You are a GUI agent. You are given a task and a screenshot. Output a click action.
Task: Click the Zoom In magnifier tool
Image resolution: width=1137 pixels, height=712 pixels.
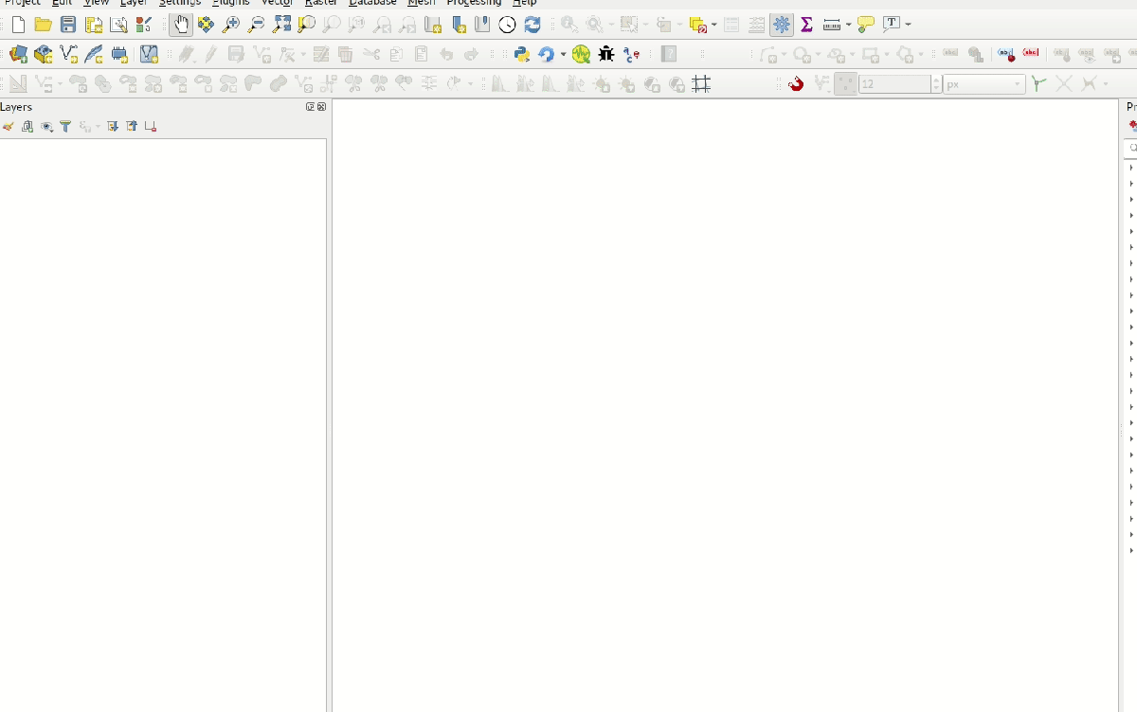[231, 25]
